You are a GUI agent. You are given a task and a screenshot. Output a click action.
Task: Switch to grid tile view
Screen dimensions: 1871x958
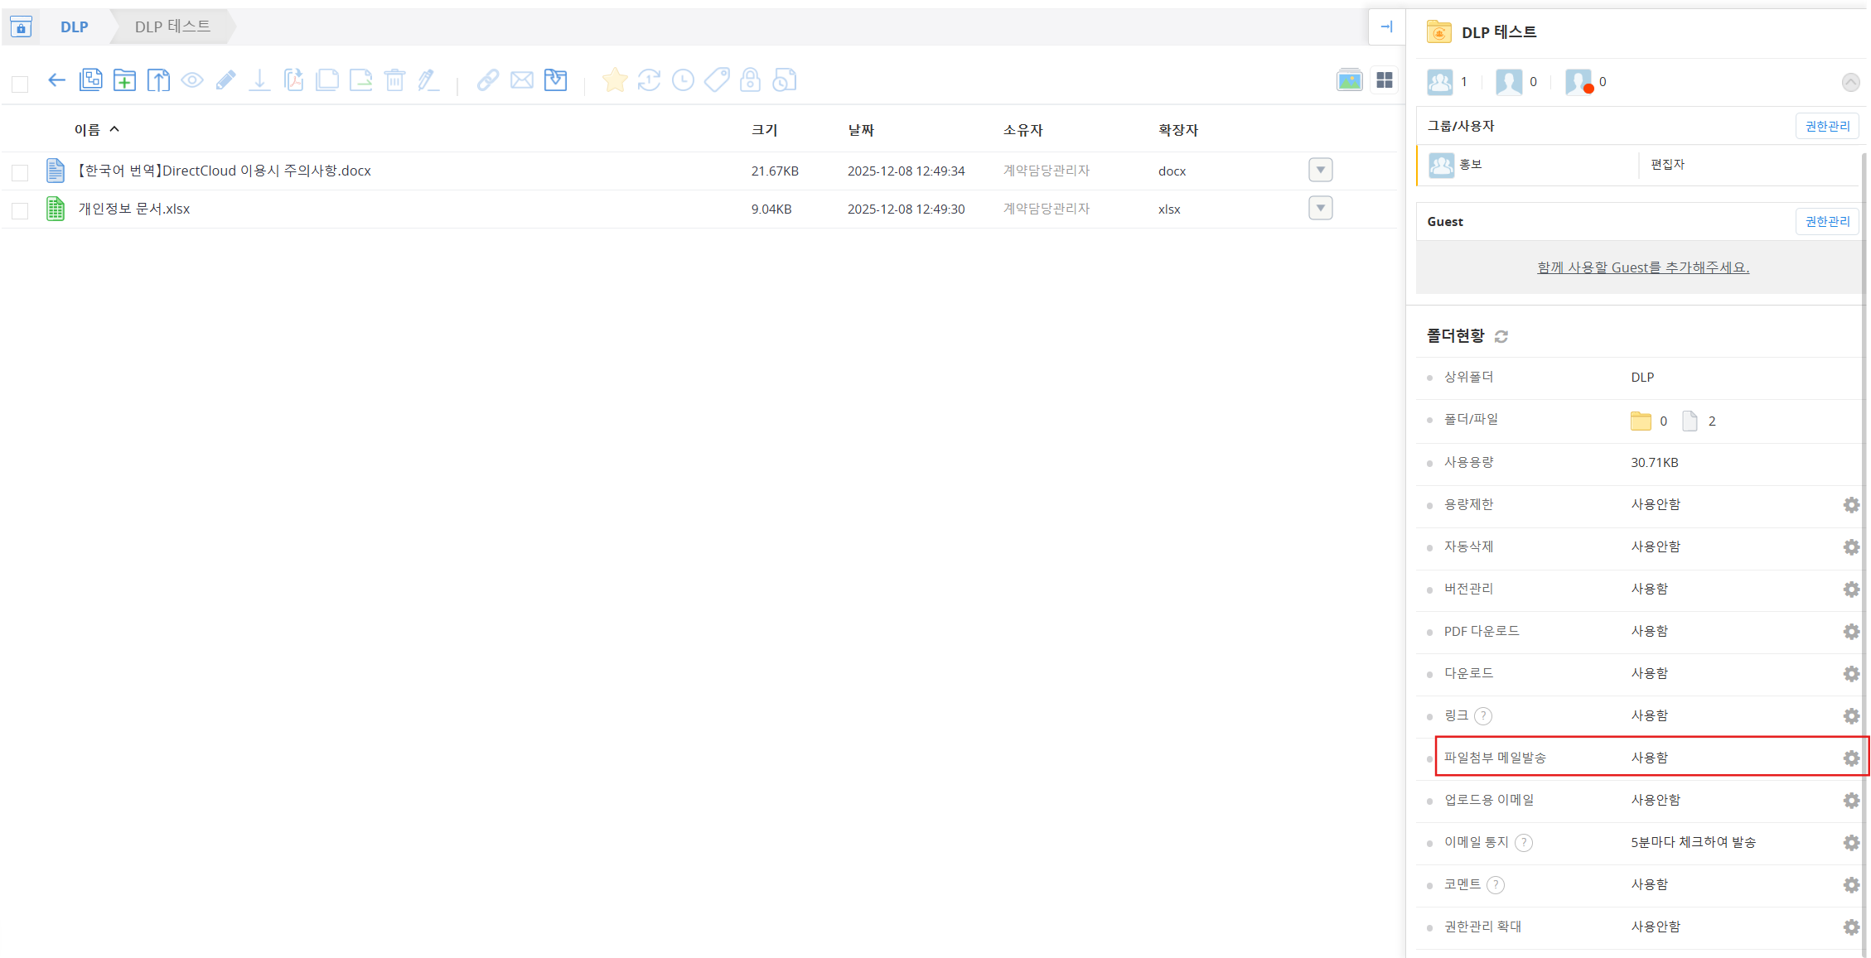click(1384, 80)
